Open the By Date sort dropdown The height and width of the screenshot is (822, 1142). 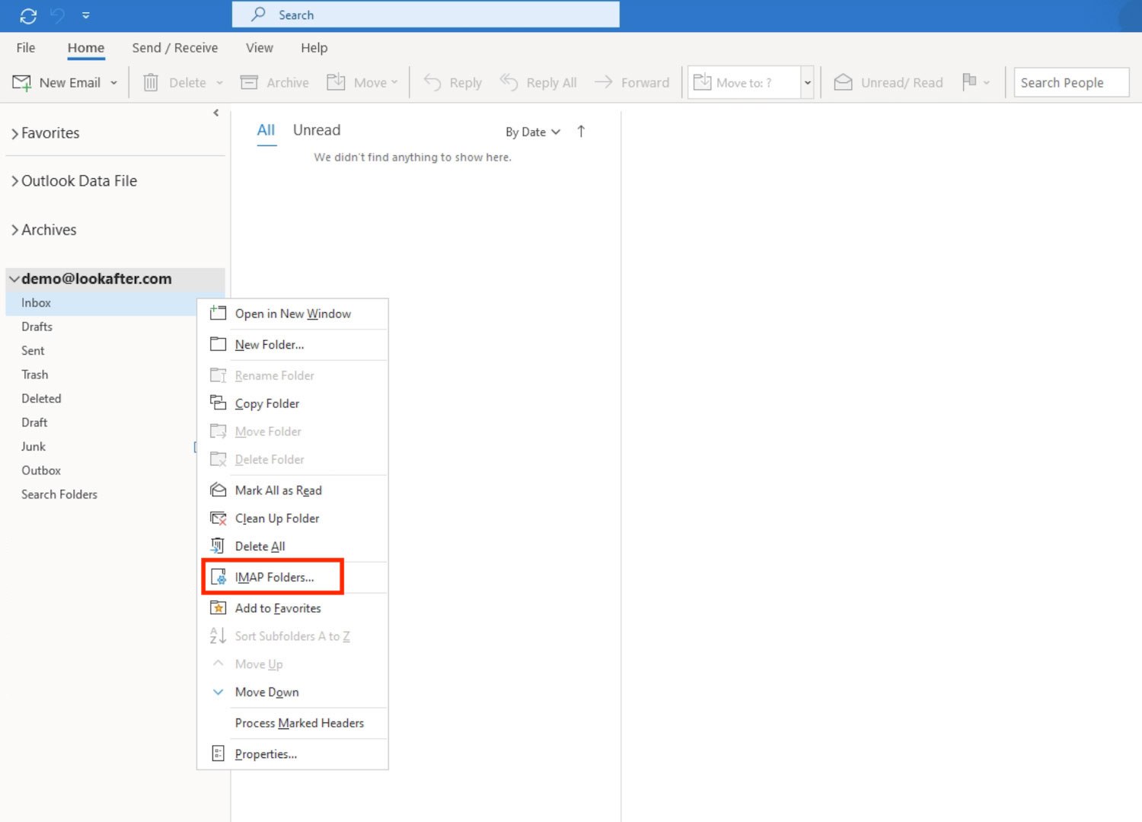tap(532, 132)
